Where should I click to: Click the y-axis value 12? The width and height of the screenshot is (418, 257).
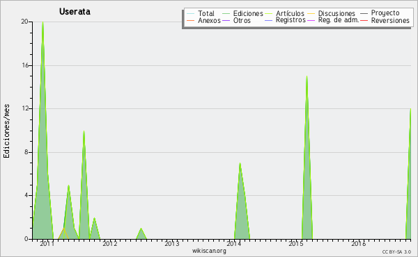coord(25,108)
